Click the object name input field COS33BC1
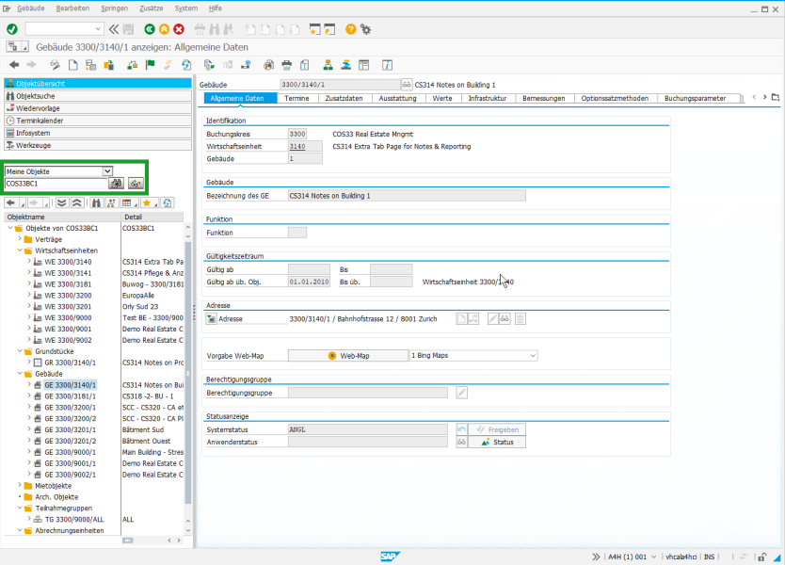Image resolution: width=785 pixels, height=565 pixels. (x=56, y=184)
